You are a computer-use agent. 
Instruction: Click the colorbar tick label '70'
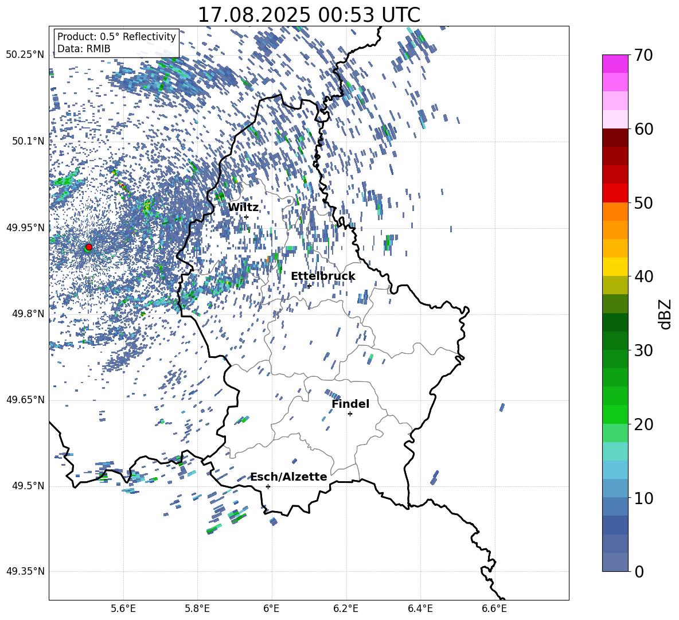click(x=644, y=56)
